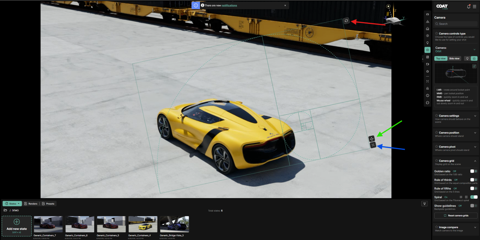This screenshot has height=240, width=480.
Task: Click the lock icon in sidebar
Action: point(427,88)
